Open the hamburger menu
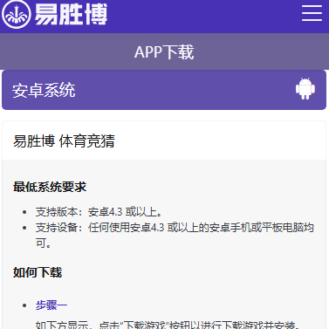 coord(312,13)
